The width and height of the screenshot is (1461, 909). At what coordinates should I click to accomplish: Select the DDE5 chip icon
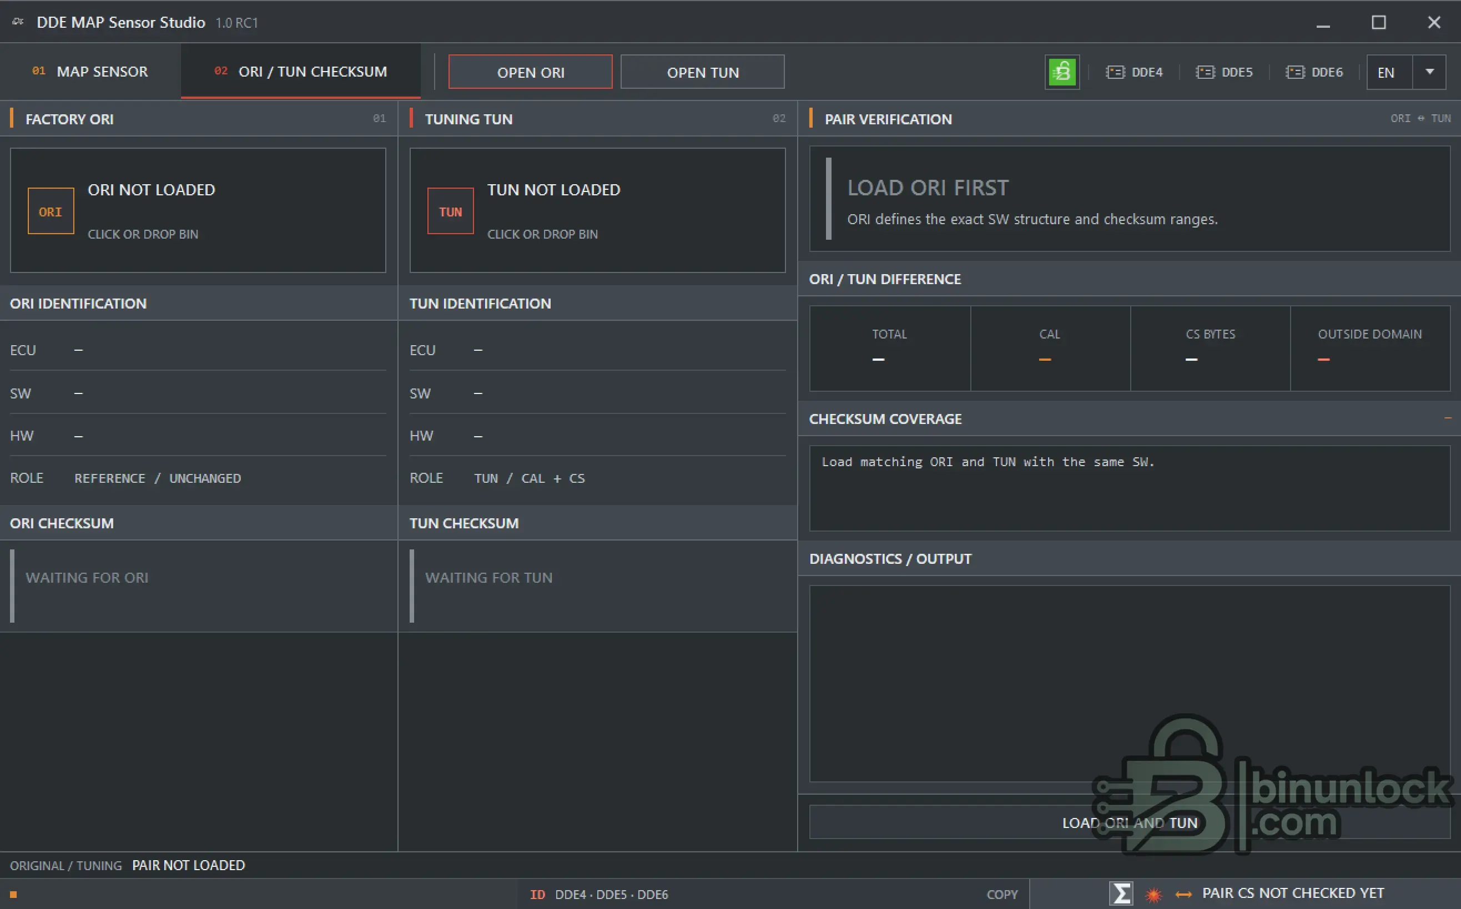pos(1206,72)
